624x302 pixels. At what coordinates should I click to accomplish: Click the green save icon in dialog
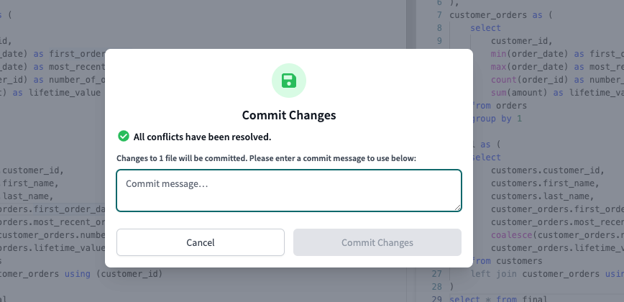tap(288, 81)
